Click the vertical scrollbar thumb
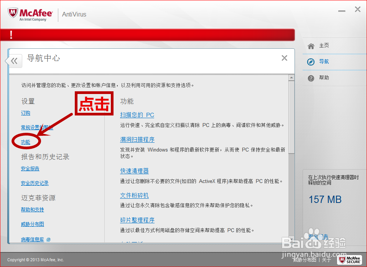This screenshot has width=367, height=267. [291, 117]
